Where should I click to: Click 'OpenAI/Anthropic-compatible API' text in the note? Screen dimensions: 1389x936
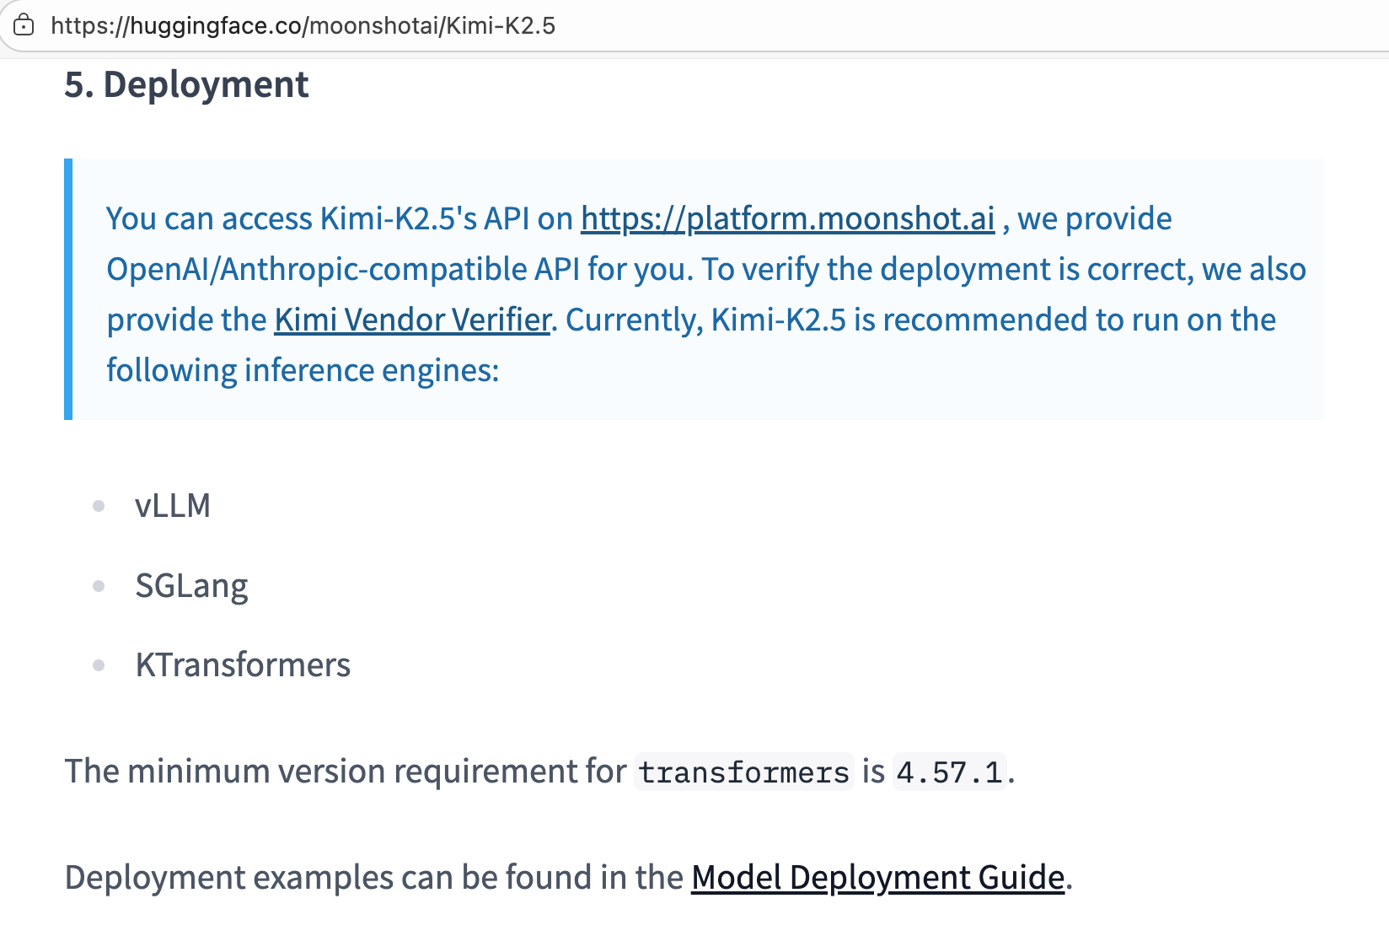(343, 269)
